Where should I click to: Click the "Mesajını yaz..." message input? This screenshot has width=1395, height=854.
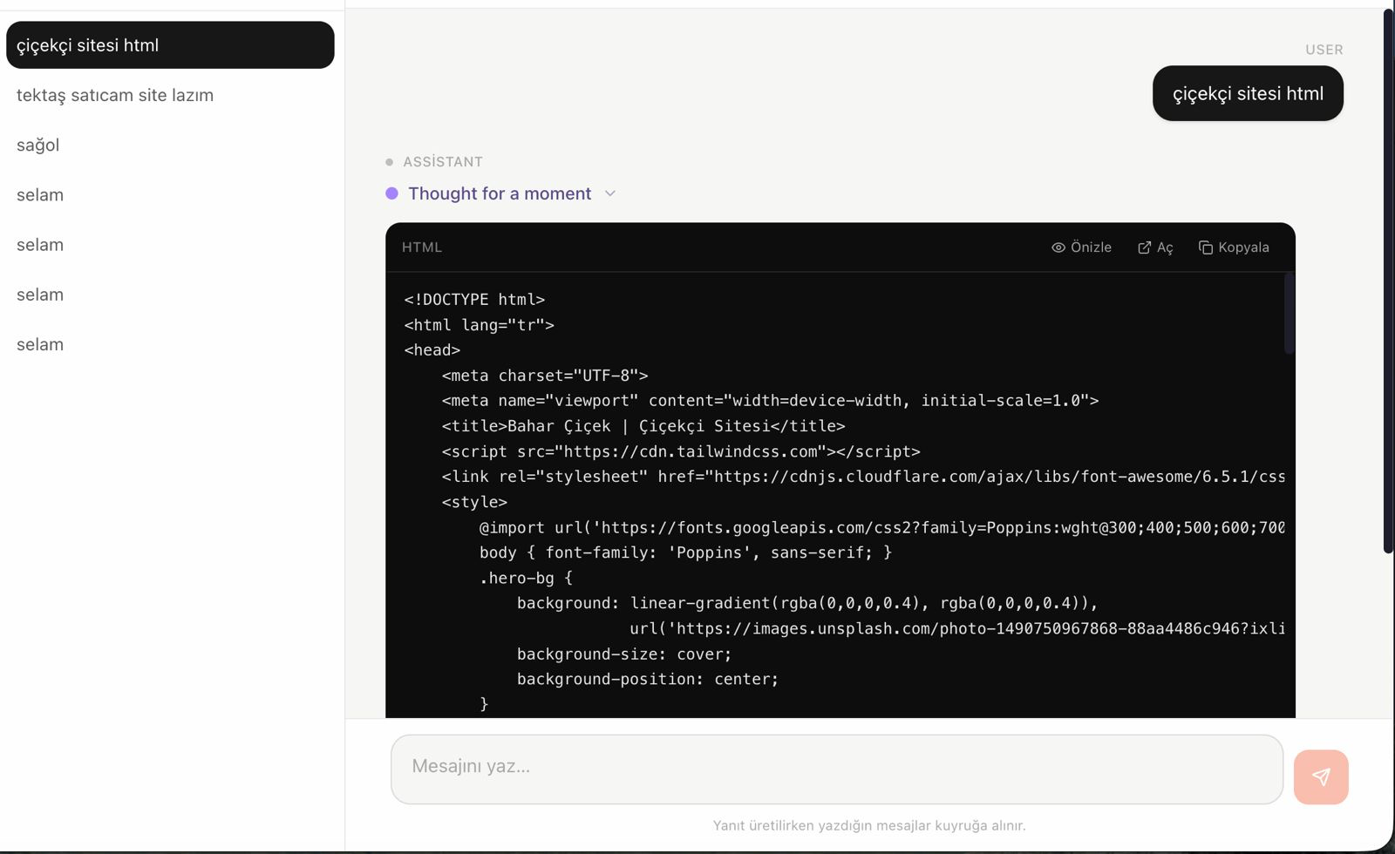[x=837, y=769]
